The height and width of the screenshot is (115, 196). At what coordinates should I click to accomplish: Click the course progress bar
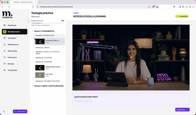tap(48, 23)
